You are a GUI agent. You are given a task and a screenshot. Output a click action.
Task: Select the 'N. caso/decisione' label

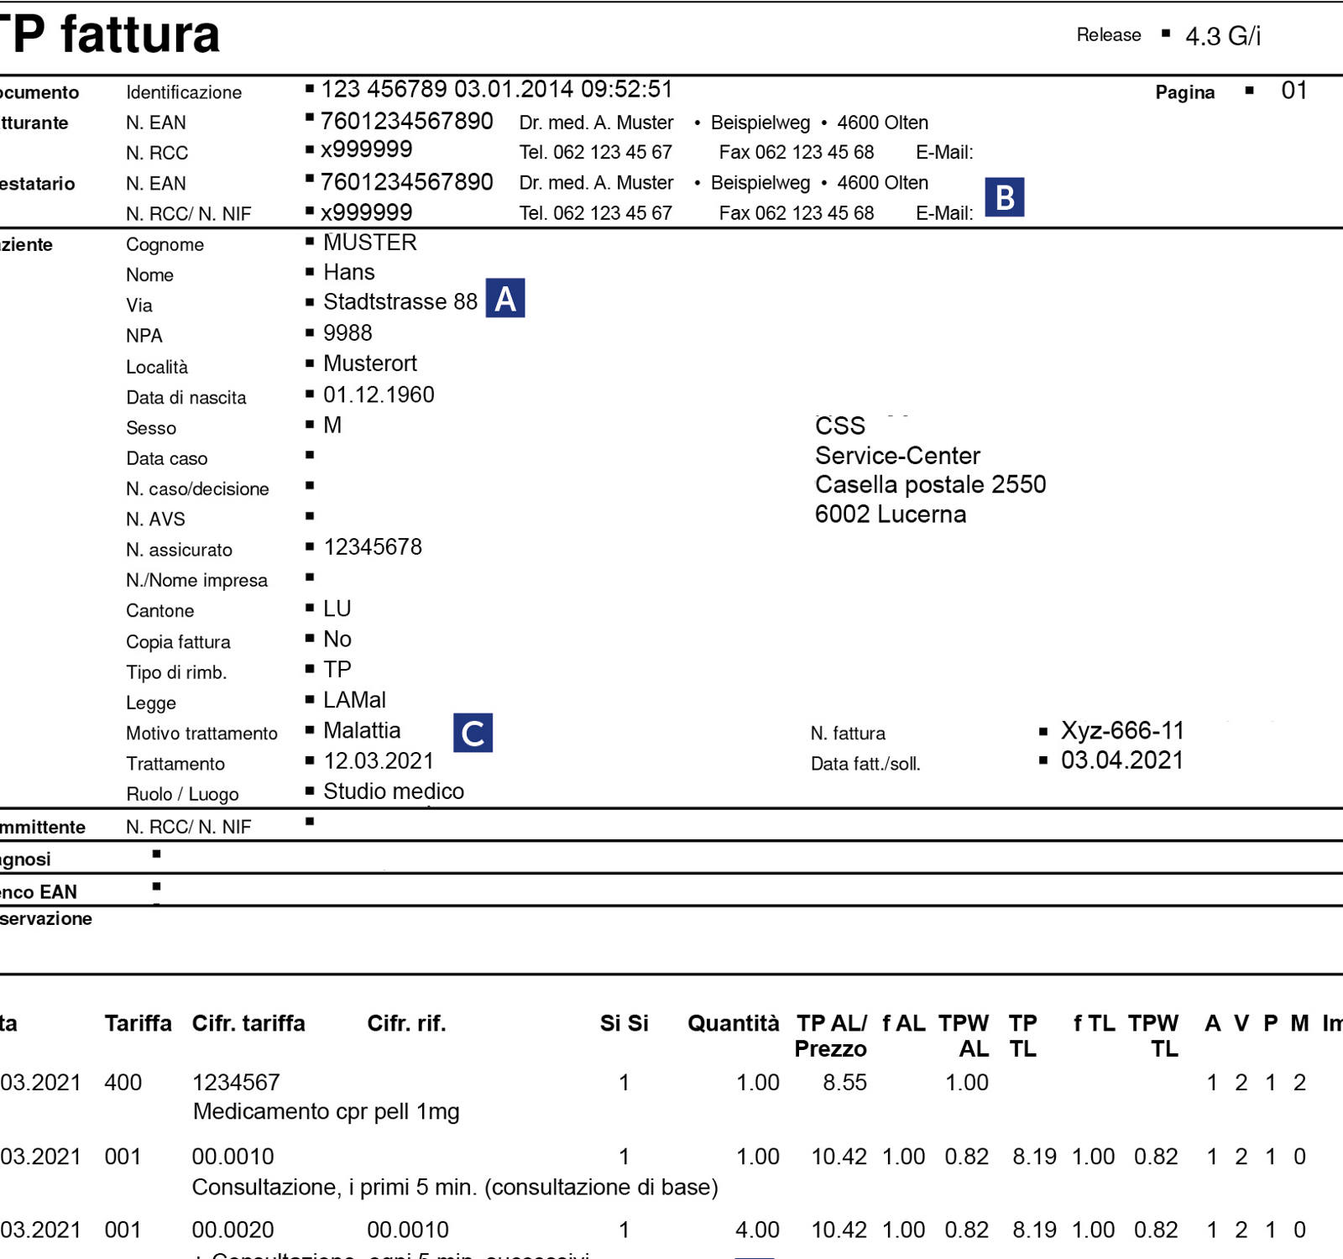(x=197, y=489)
